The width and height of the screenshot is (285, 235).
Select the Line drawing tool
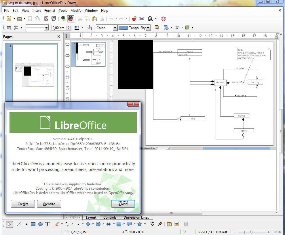(x=19, y=224)
